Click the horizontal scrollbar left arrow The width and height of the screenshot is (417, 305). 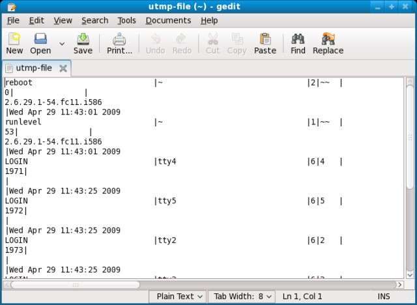[7, 285]
